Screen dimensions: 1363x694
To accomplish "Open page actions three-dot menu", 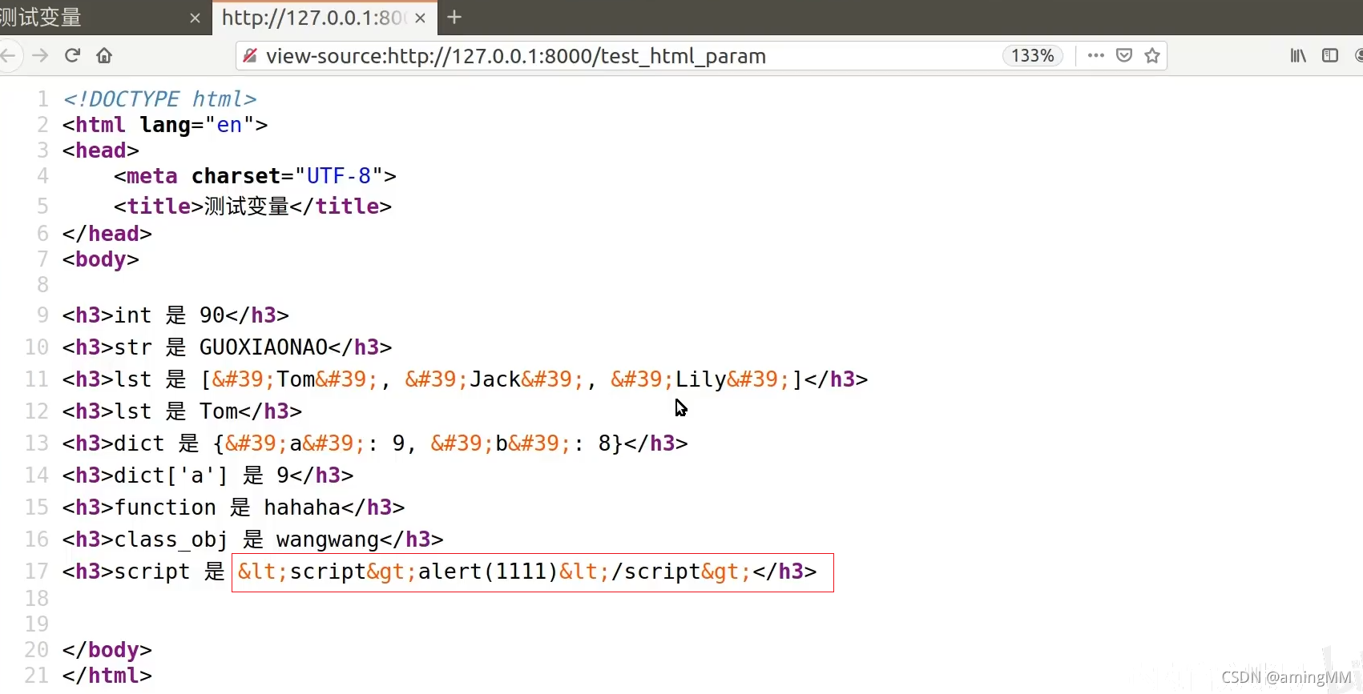I will point(1095,55).
